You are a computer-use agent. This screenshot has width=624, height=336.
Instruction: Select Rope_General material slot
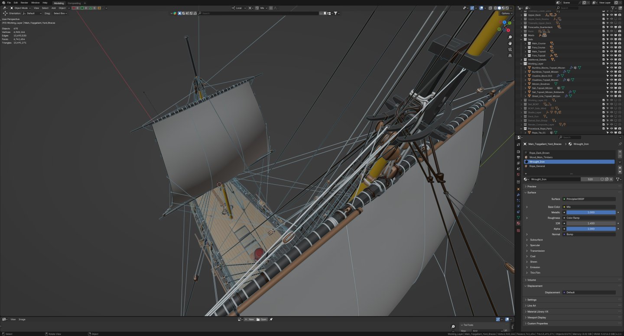pos(569,166)
